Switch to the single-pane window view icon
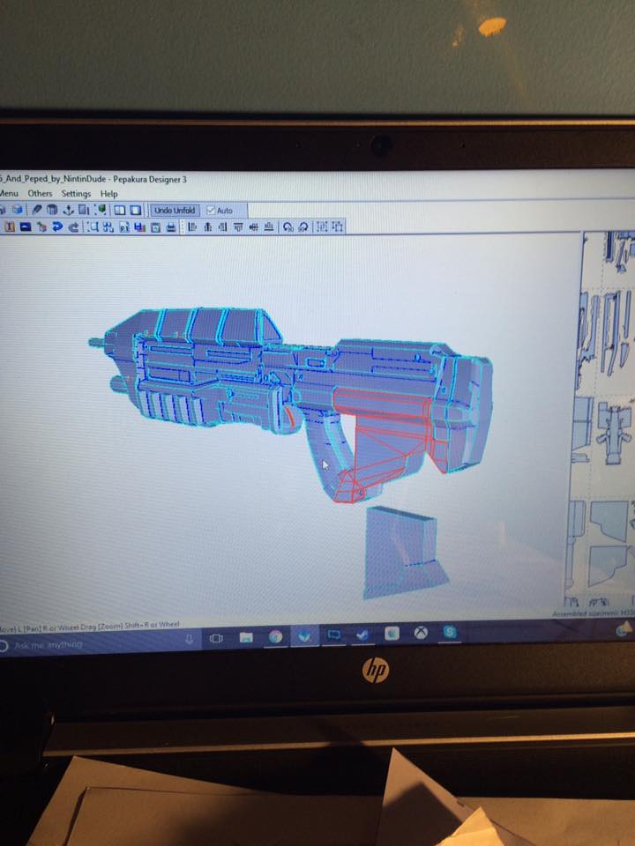Screen dimensions: 635x846 (x=136, y=211)
